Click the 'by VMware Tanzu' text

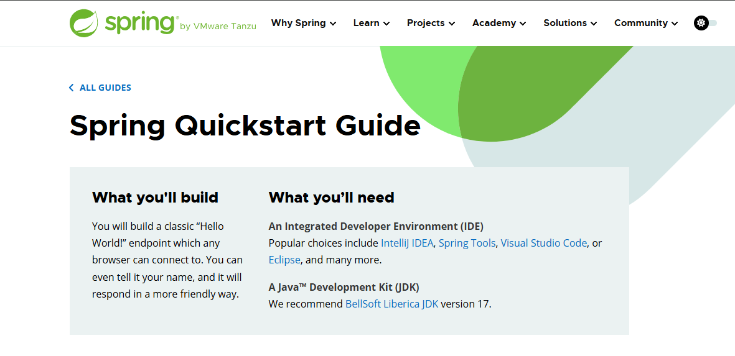(x=218, y=27)
